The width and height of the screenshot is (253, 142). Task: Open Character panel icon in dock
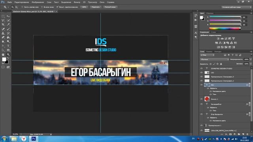click(x=196, y=33)
